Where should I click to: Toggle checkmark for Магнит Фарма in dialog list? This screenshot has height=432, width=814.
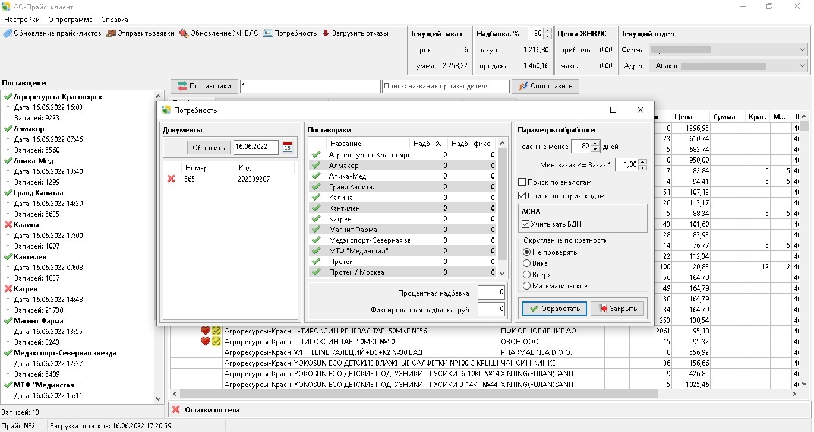pyautogui.click(x=316, y=230)
